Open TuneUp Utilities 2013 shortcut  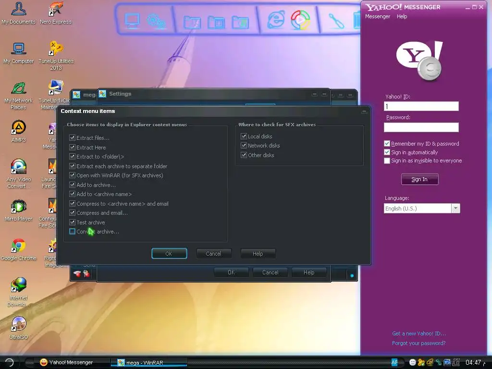click(x=56, y=56)
